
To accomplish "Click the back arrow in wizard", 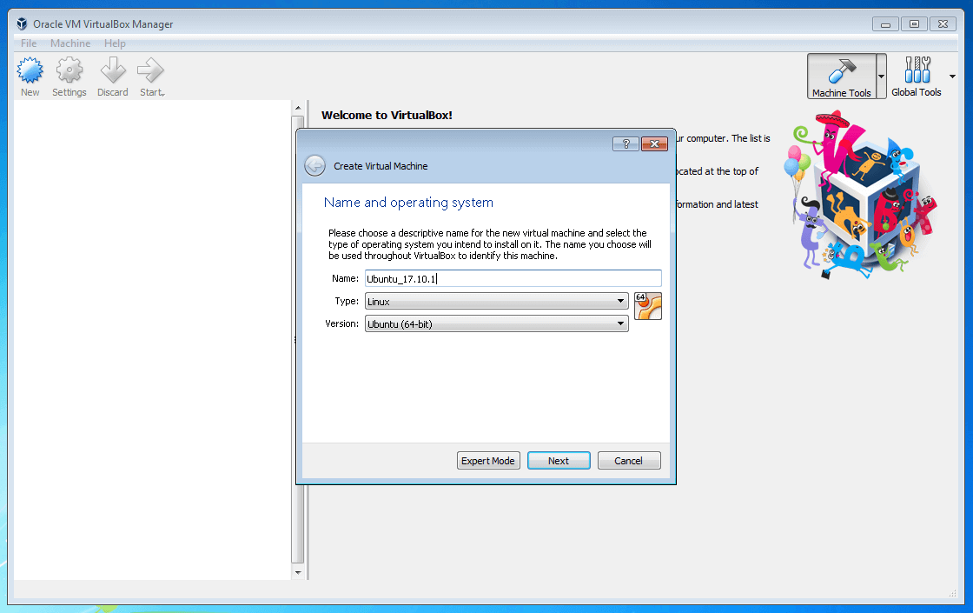I will 314,166.
